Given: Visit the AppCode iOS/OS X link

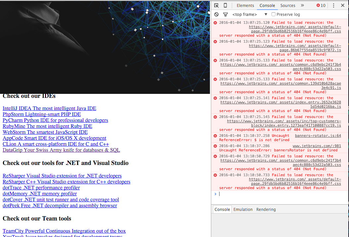Looking at the screenshot, I should click(x=55, y=138).
